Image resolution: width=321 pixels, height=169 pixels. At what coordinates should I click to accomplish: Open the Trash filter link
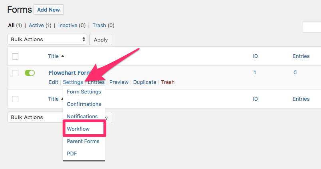99,26
